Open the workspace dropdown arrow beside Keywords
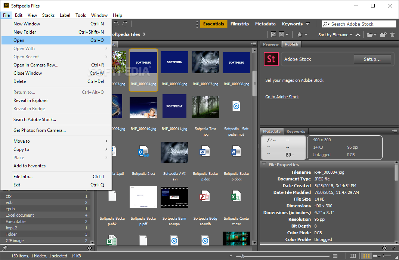This screenshot has width=399, height=260. tap(307, 24)
